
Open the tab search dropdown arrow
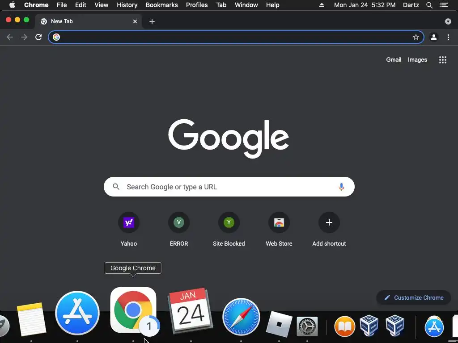(x=448, y=21)
